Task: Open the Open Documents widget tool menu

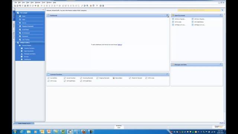Action: 221,15
